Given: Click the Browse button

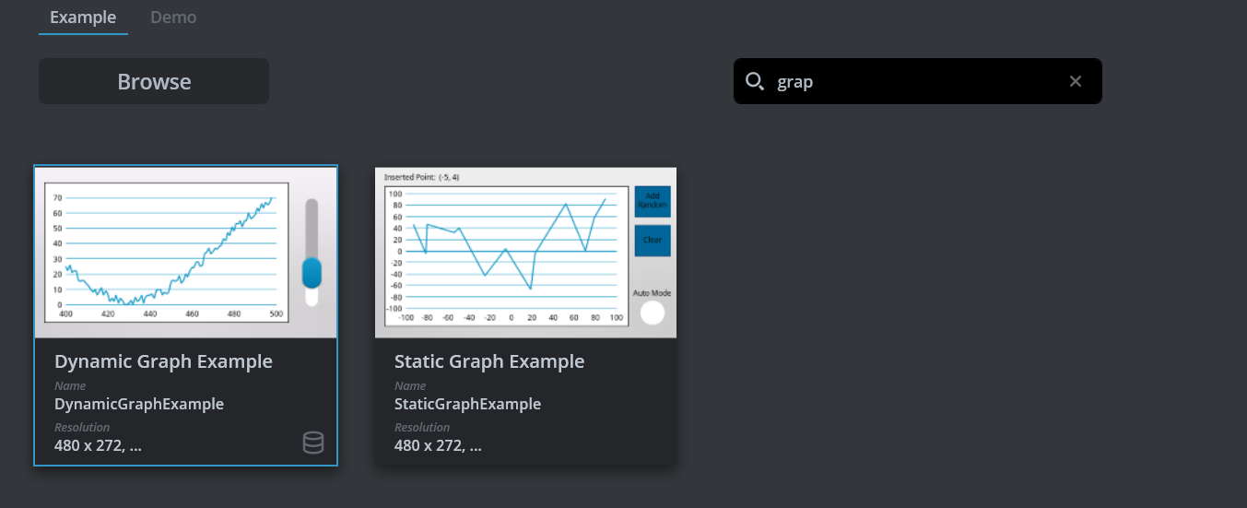Looking at the screenshot, I should 154,81.
